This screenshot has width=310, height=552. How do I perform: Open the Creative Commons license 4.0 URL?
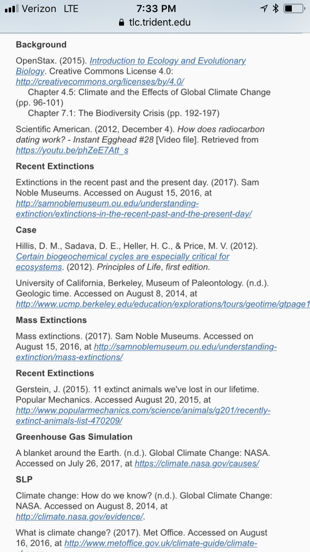pos(100,82)
